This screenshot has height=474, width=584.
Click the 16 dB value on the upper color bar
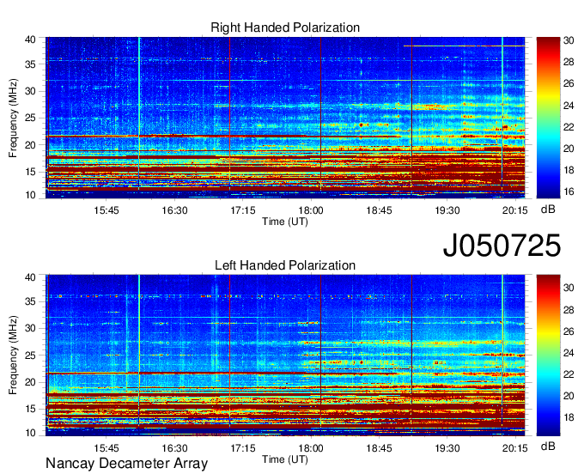coord(569,191)
